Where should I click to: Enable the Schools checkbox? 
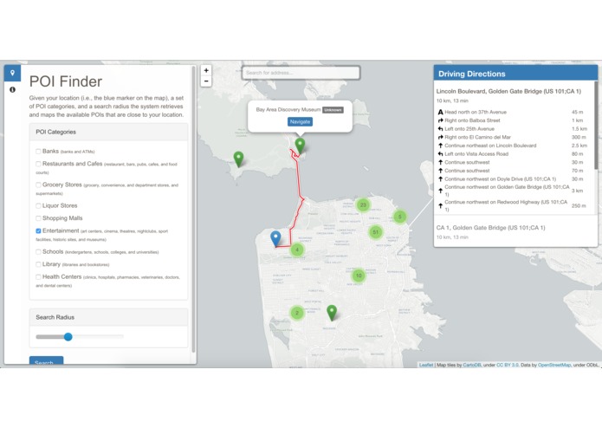38,252
